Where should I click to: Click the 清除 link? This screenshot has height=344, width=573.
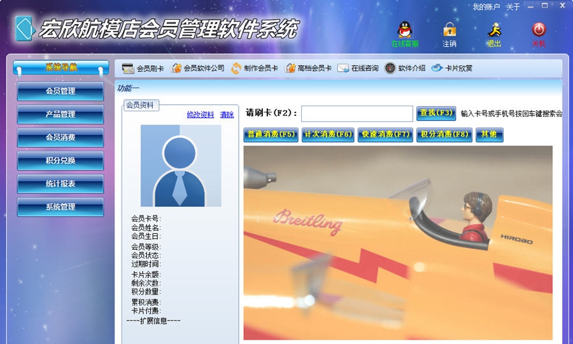(227, 114)
